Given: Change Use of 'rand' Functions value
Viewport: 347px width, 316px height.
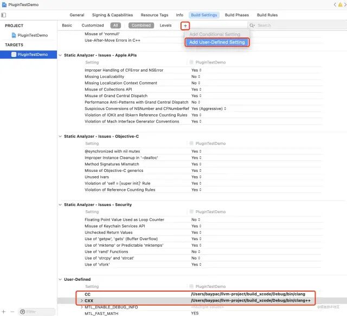Looking at the screenshot, I should (x=196, y=252).
